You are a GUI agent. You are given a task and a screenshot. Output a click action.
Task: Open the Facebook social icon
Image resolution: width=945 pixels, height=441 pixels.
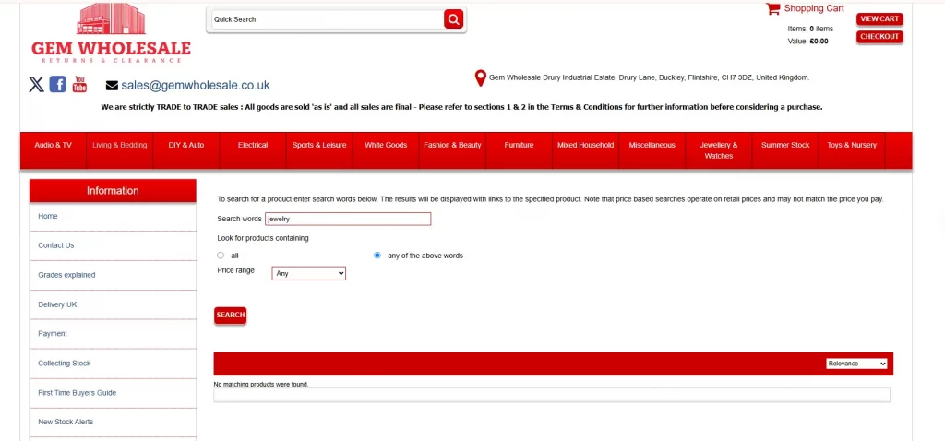click(58, 84)
